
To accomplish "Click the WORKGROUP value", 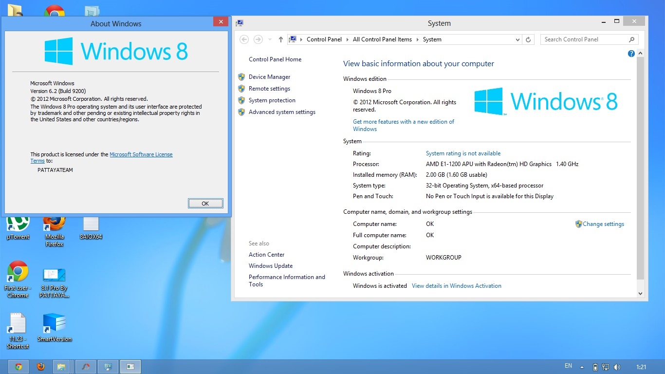I will click(x=443, y=258).
